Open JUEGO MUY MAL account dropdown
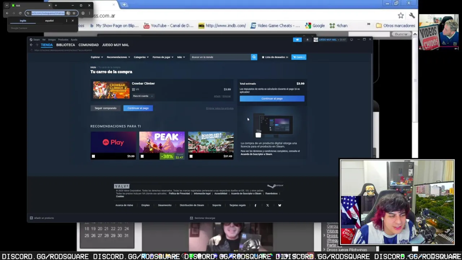The height and width of the screenshot is (260, 462). pyautogui.click(x=330, y=40)
